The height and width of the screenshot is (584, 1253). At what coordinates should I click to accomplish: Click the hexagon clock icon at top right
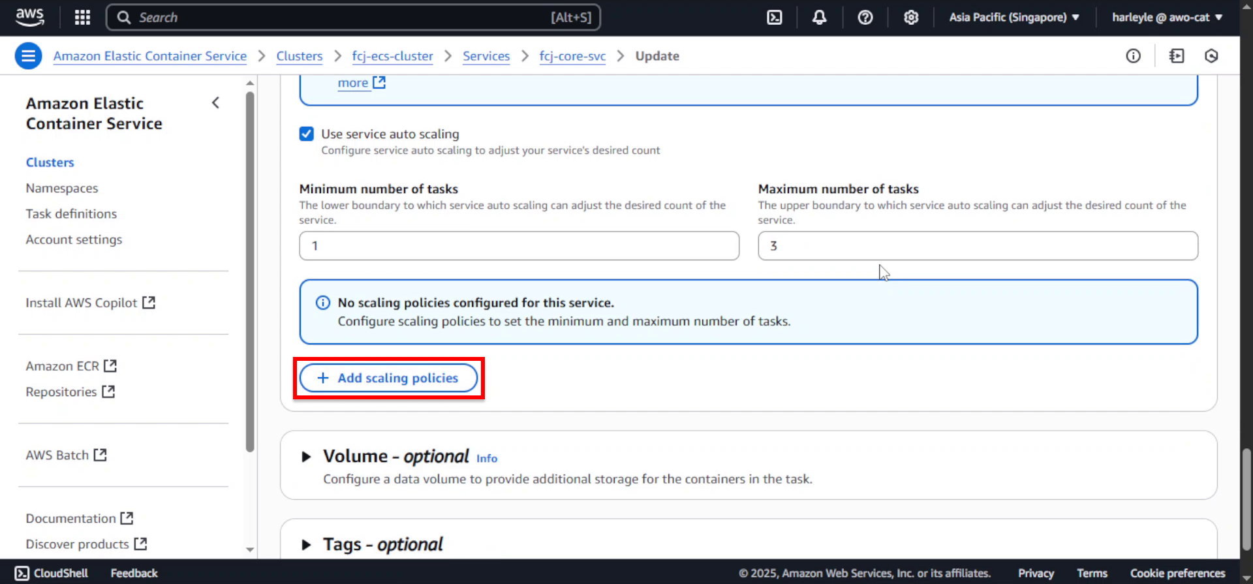point(1211,56)
